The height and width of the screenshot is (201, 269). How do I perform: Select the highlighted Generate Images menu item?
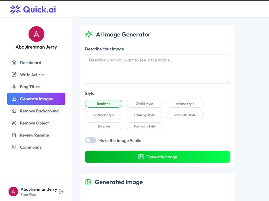(x=36, y=99)
